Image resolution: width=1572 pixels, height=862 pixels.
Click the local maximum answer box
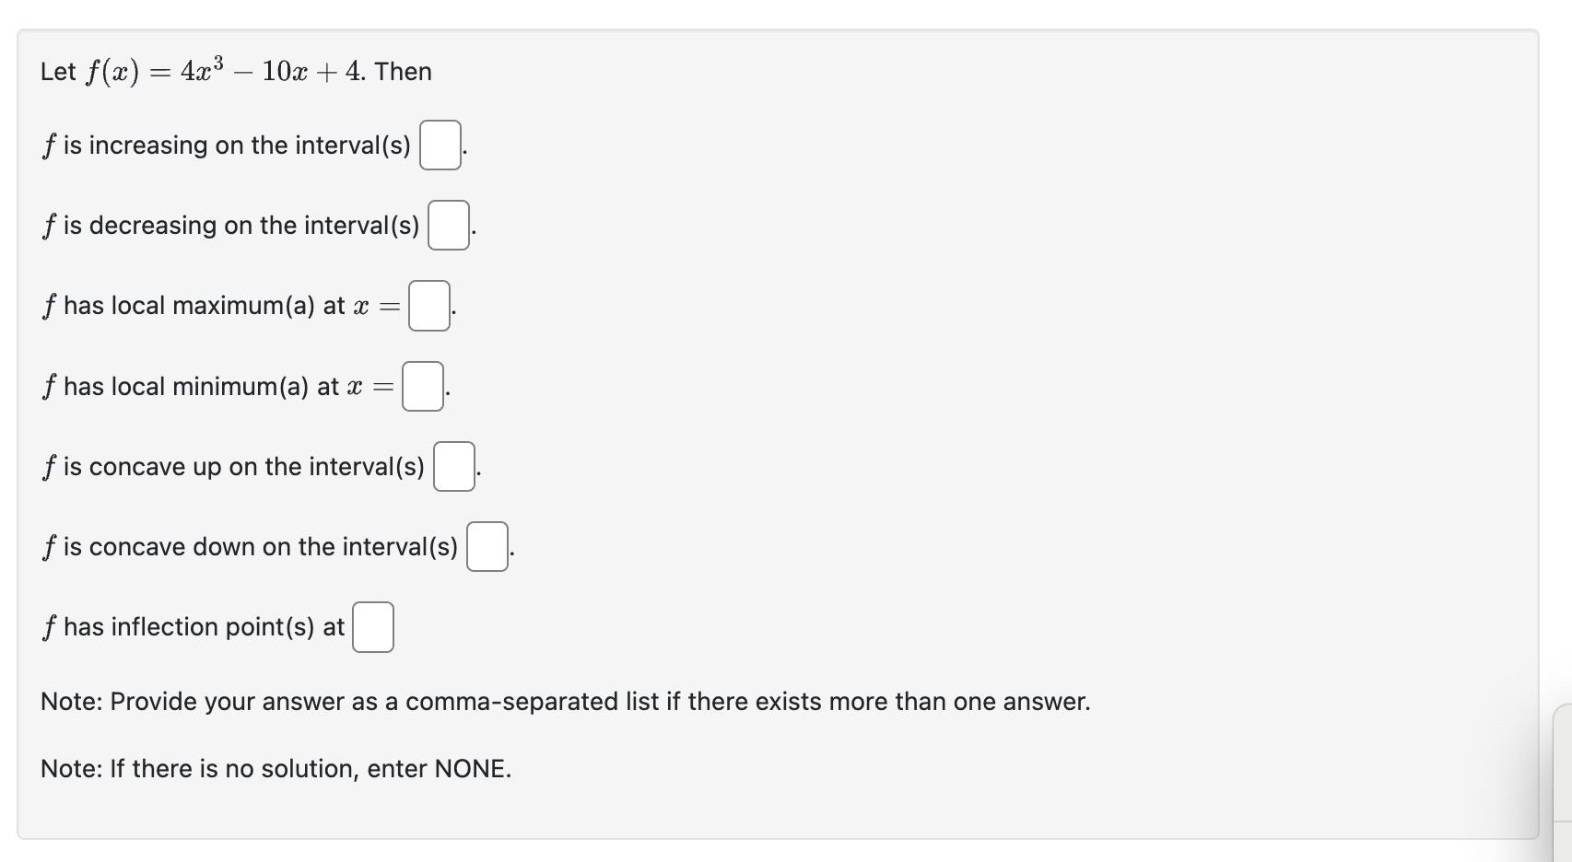pos(428,307)
